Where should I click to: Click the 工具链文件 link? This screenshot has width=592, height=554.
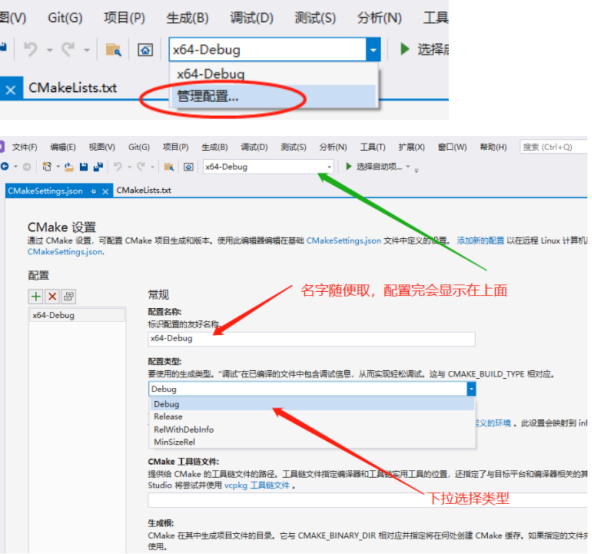[270, 486]
